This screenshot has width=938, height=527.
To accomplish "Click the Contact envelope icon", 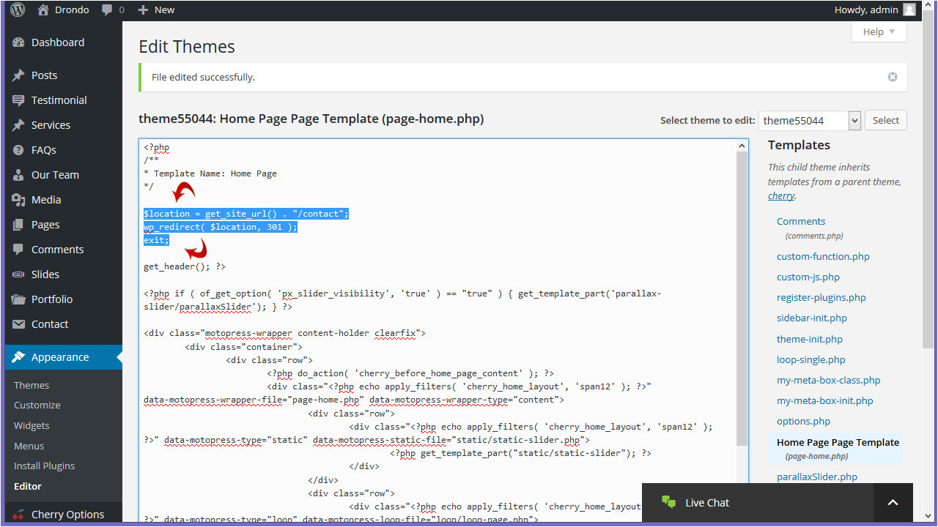I will pyautogui.click(x=18, y=324).
